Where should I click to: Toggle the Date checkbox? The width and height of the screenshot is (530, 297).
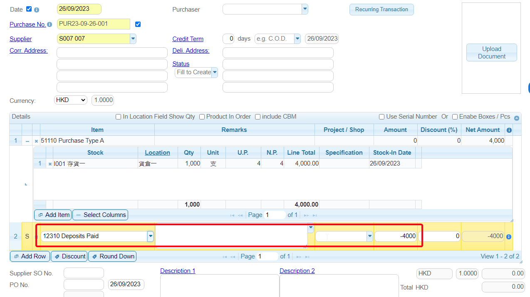pos(29,9)
